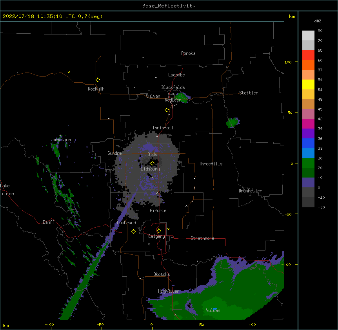This screenshot has height=330, width=338.
Task: Click the yellow diamond marker below Cochrane
Action: coord(133,231)
